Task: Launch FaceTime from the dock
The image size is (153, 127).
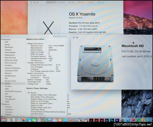Action: pos(34,120)
